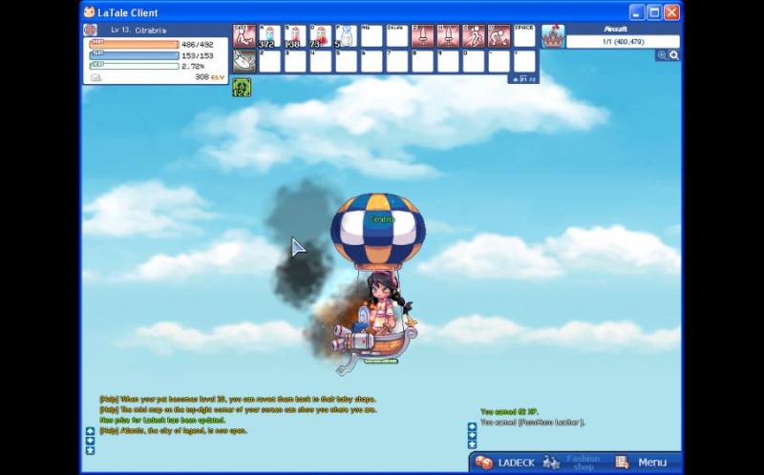The width and height of the screenshot is (764, 475).
Task: Toggle the hotbar page F1 switcher
Action: [524, 79]
